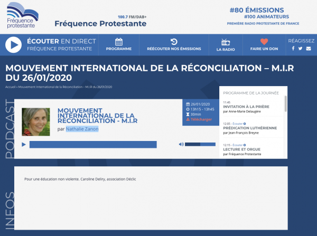Screen dimensions: 317x236
Task: Select the Faire un don menu label
Action: (264, 49)
